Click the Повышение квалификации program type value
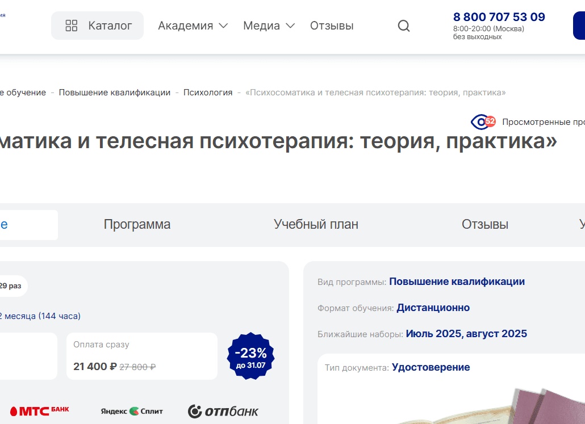The height and width of the screenshot is (424, 585). pos(457,282)
